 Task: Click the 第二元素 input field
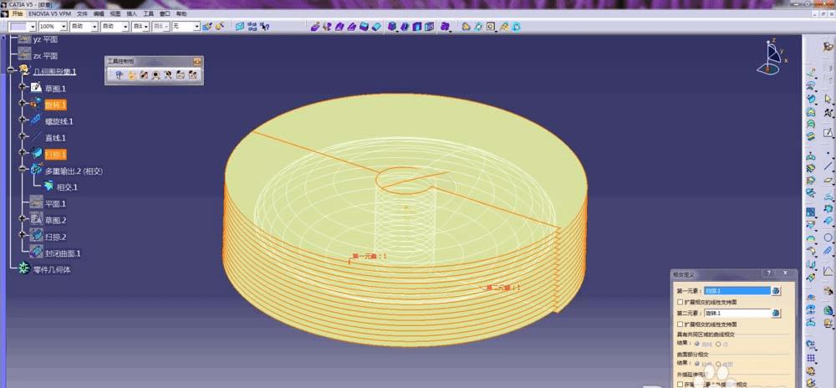click(x=737, y=313)
